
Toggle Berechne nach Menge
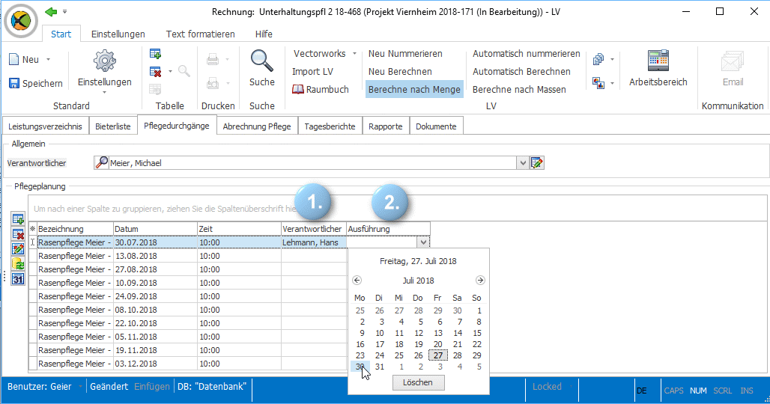tap(414, 89)
